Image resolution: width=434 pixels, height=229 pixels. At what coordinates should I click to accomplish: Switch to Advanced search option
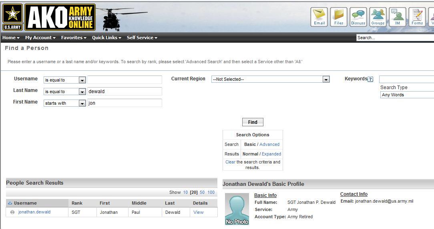point(269,144)
